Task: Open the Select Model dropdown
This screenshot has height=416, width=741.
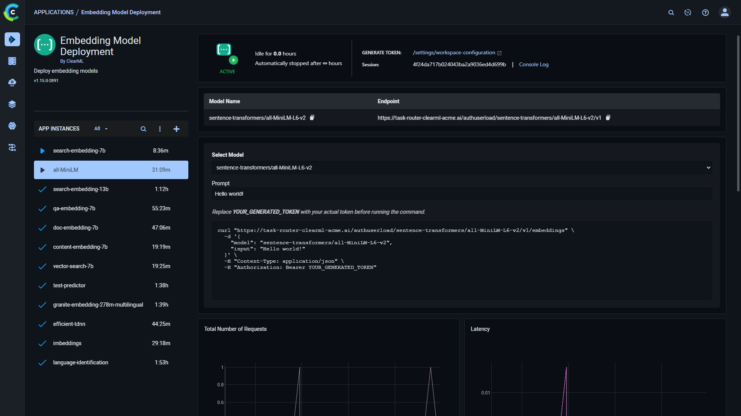Action: [709, 168]
